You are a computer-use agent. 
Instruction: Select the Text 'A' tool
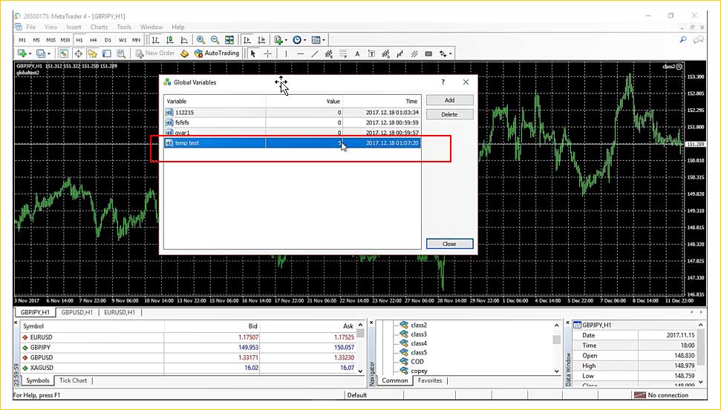(357, 53)
